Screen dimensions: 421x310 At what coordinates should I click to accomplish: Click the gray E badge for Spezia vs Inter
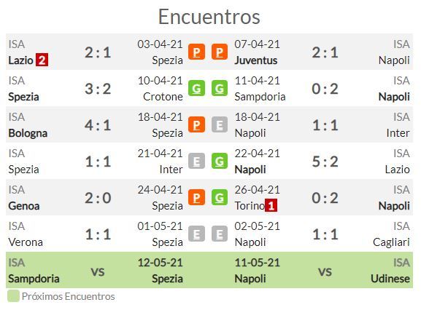coord(196,161)
